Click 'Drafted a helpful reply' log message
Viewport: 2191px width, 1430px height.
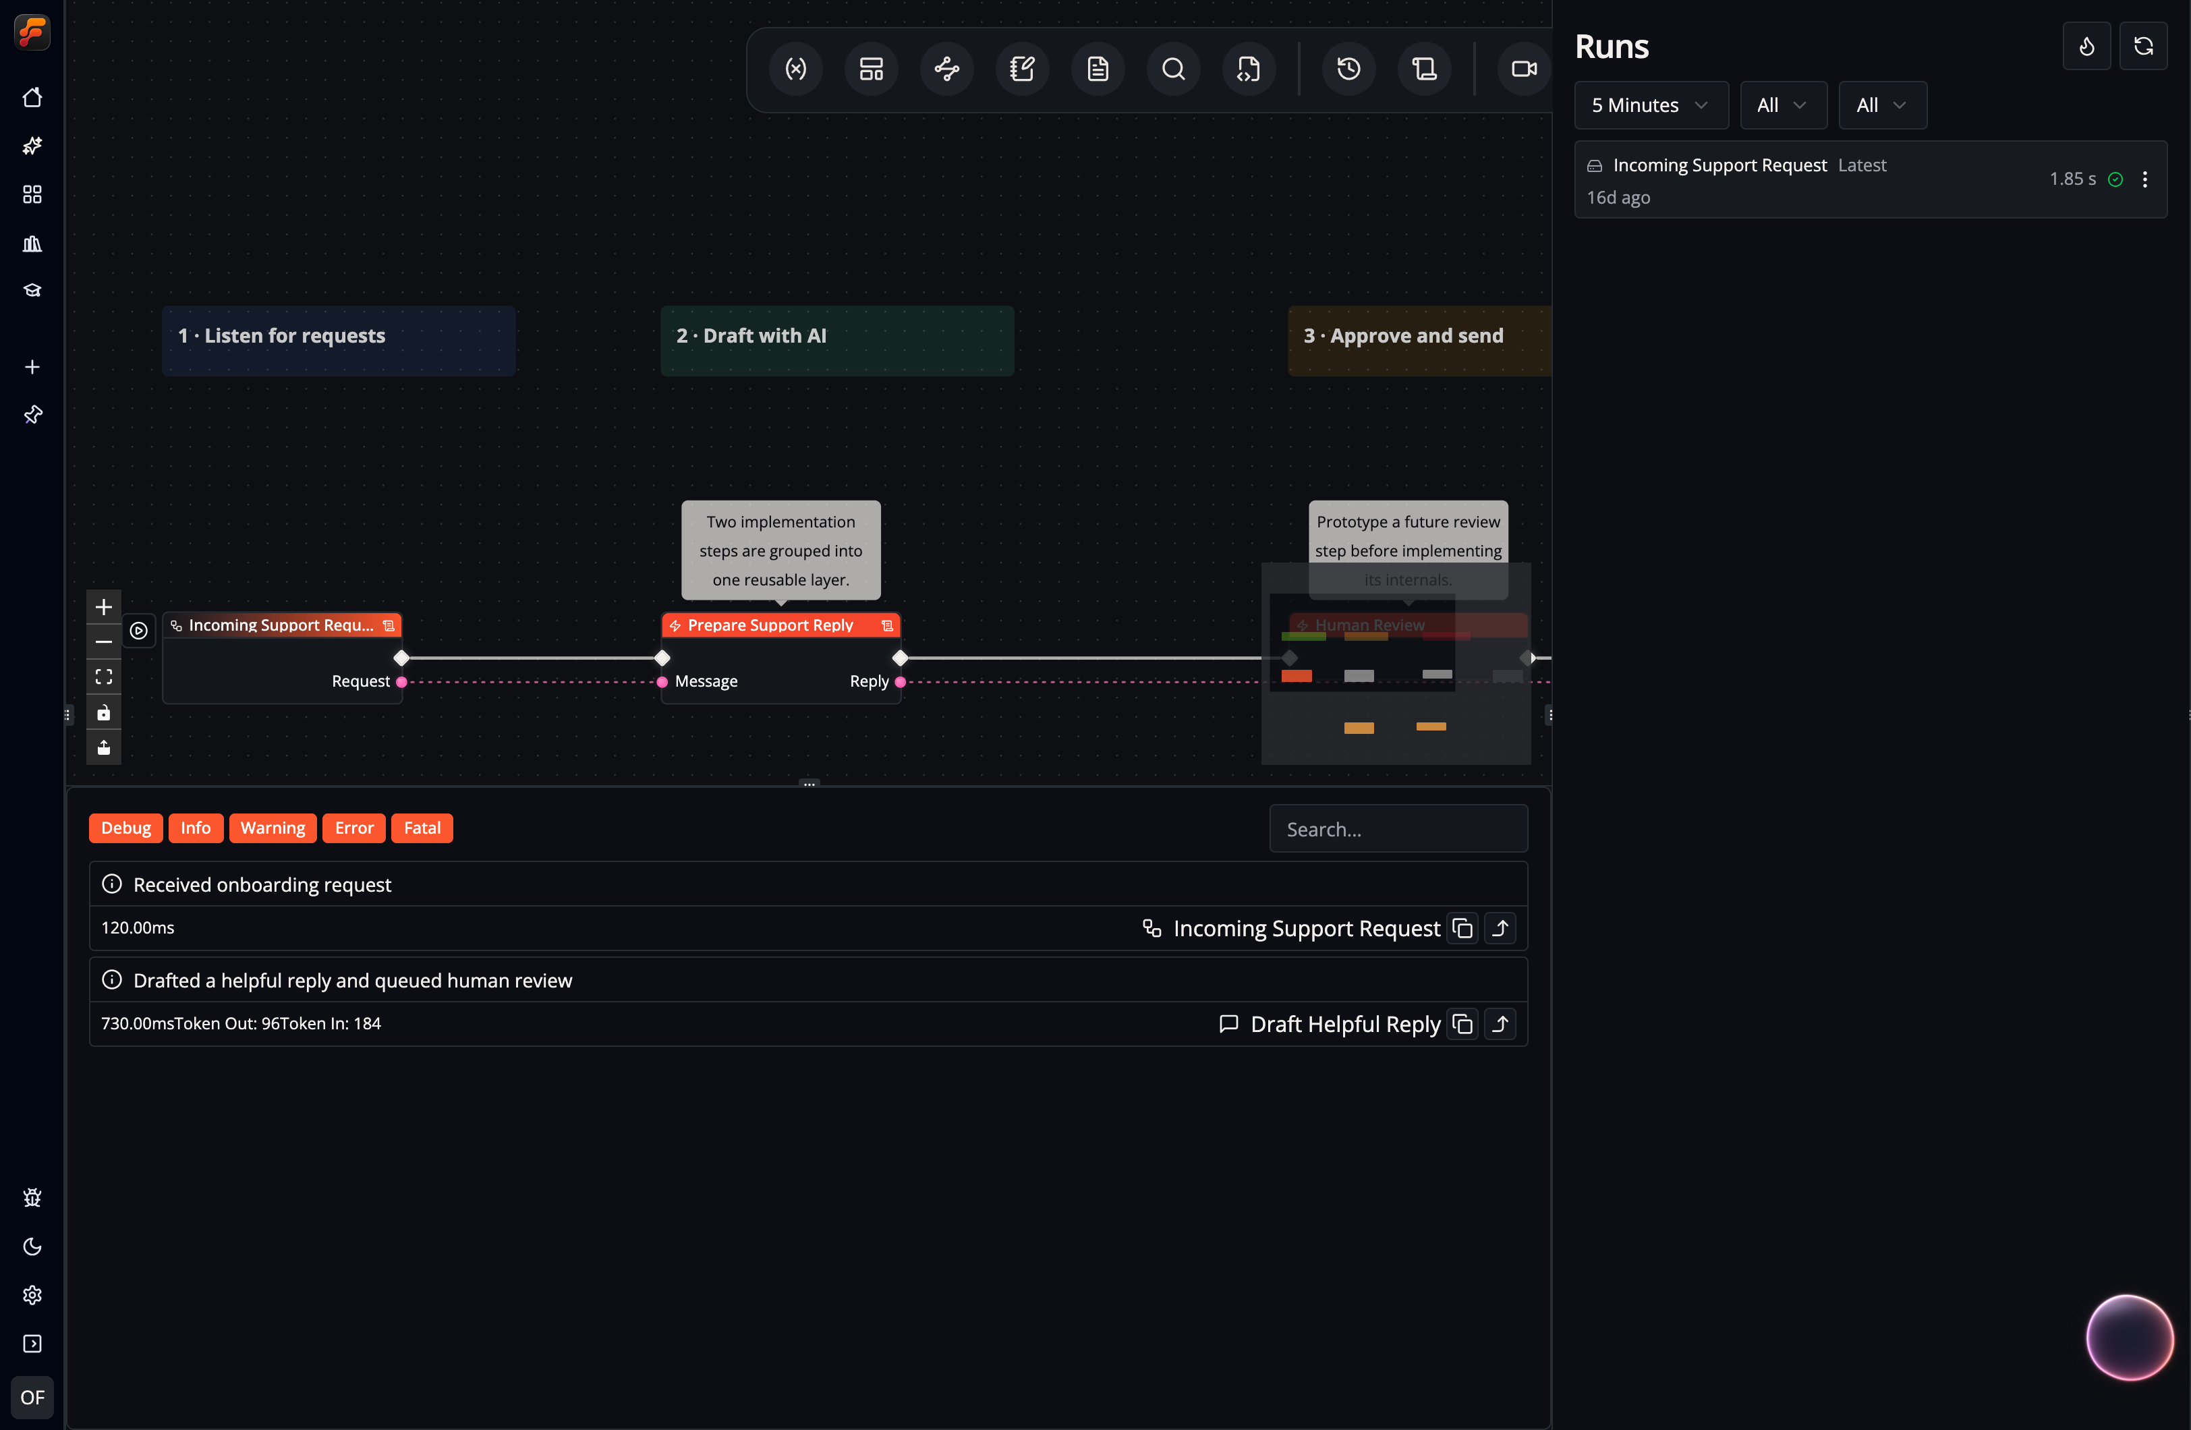[353, 981]
